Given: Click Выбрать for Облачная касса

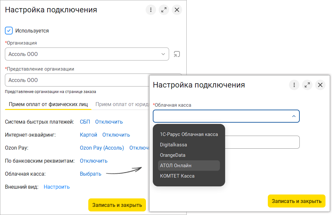Looking at the screenshot, I should pos(90,174).
